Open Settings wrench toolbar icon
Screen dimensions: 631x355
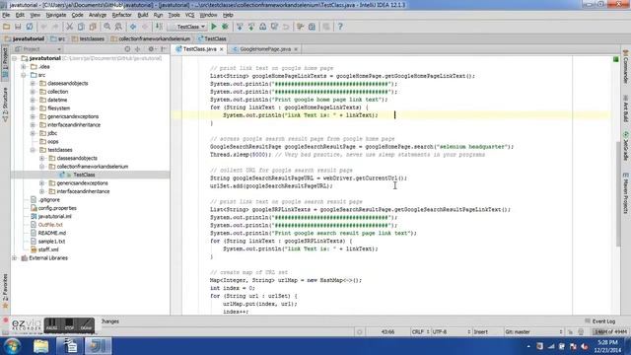[300, 27]
